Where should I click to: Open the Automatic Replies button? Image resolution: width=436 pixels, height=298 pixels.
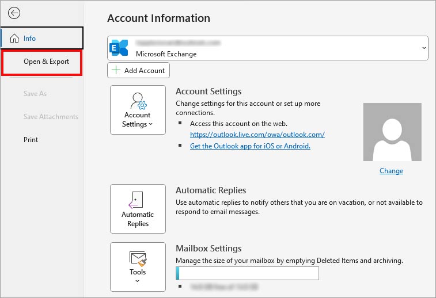coord(138,209)
